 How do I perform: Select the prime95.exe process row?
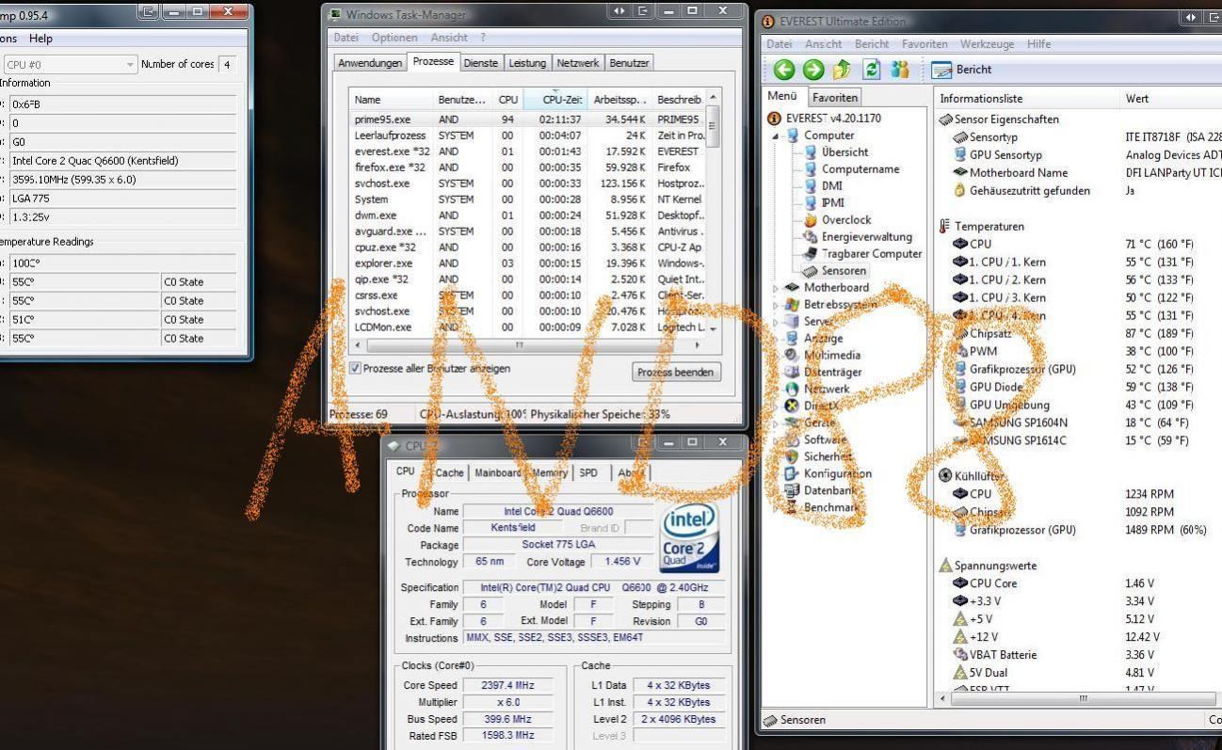coord(527,120)
